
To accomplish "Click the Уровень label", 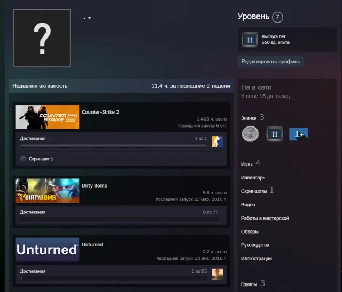I will (253, 17).
